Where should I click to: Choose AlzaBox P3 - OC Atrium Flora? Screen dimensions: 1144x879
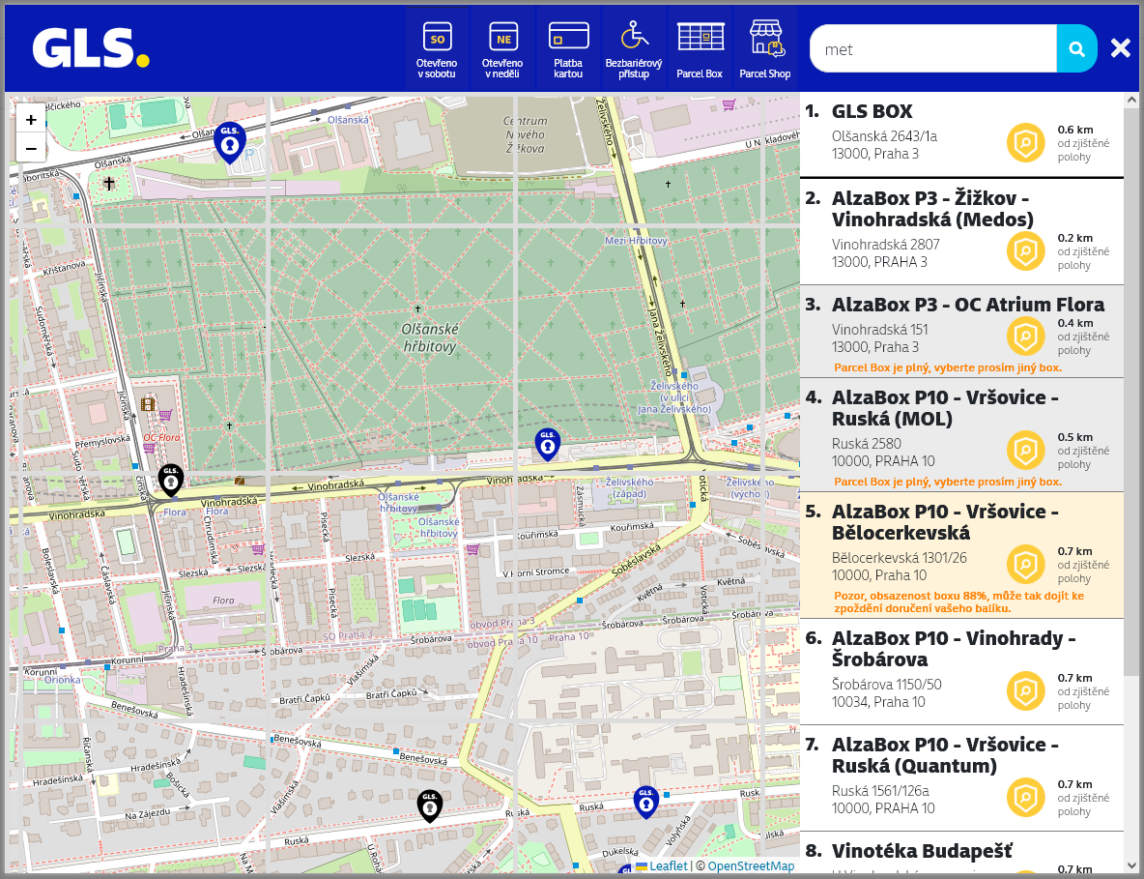click(x=961, y=332)
